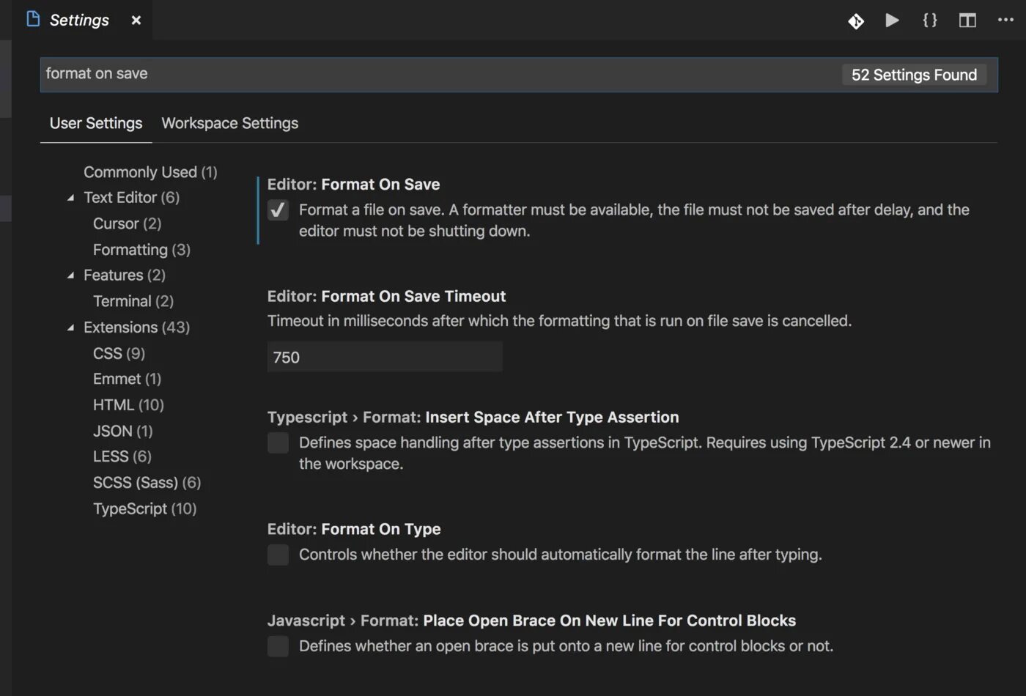This screenshot has width=1026, height=696.
Task: Open the more actions ellipsis menu
Action: (x=1005, y=20)
